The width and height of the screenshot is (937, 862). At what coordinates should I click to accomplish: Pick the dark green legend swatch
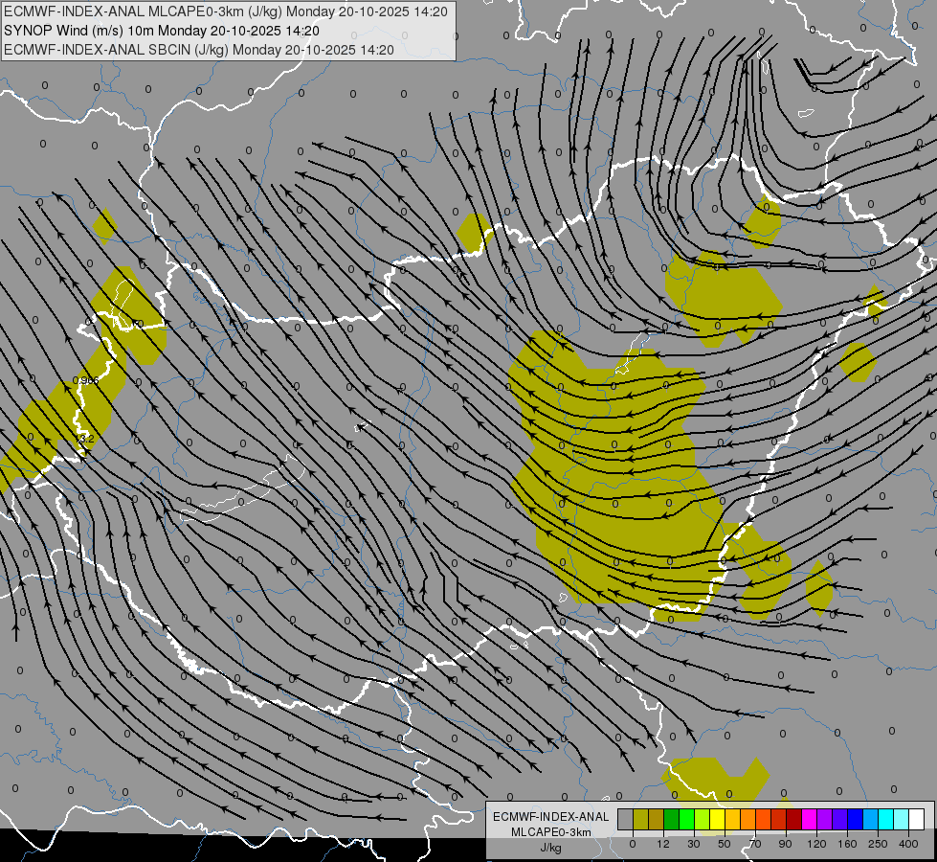672,819
